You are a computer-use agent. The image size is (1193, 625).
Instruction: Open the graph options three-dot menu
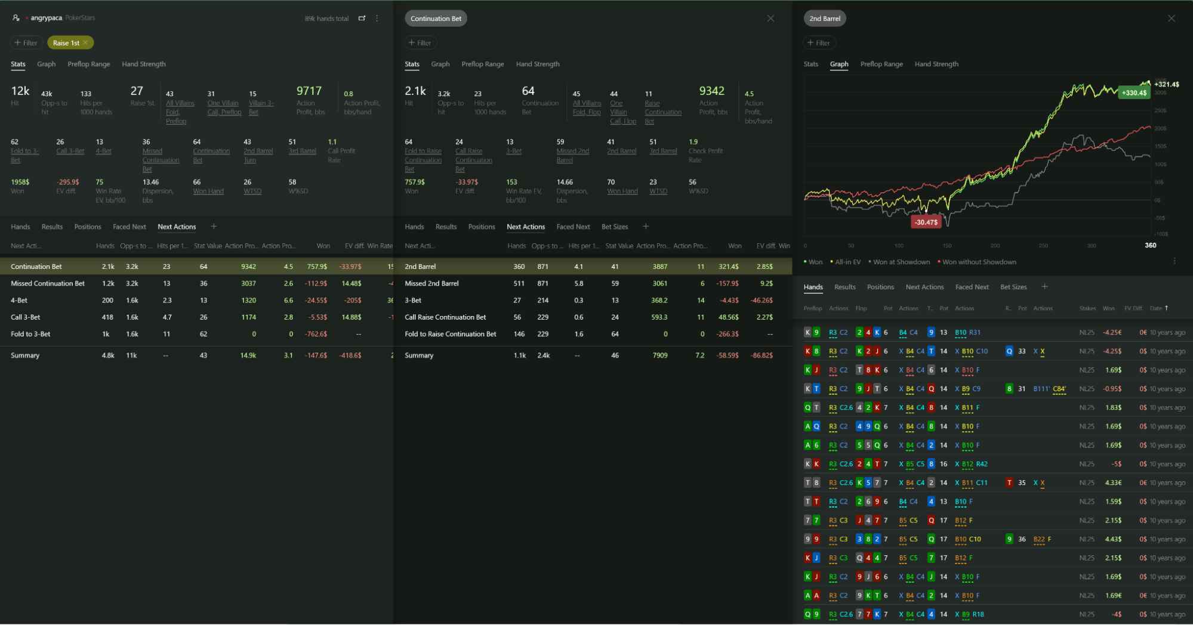(x=1174, y=261)
